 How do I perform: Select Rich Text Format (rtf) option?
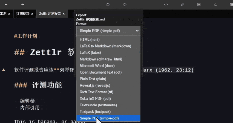tap(108, 92)
